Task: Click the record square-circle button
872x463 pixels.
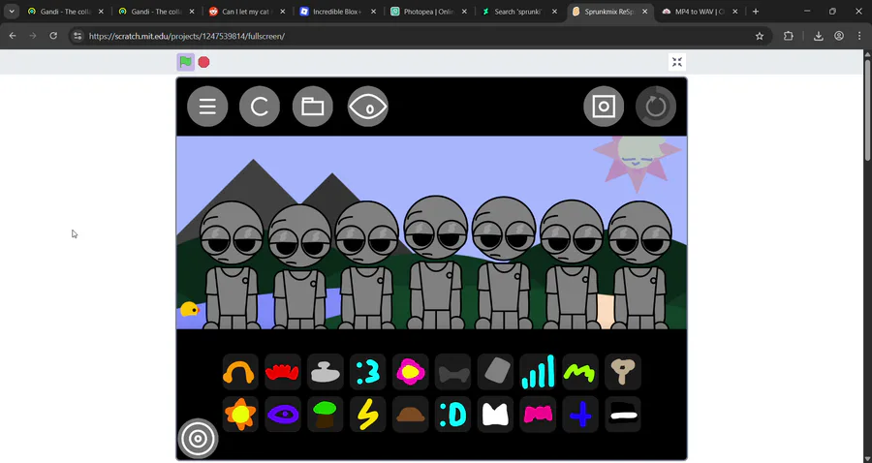Action: coord(604,107)
